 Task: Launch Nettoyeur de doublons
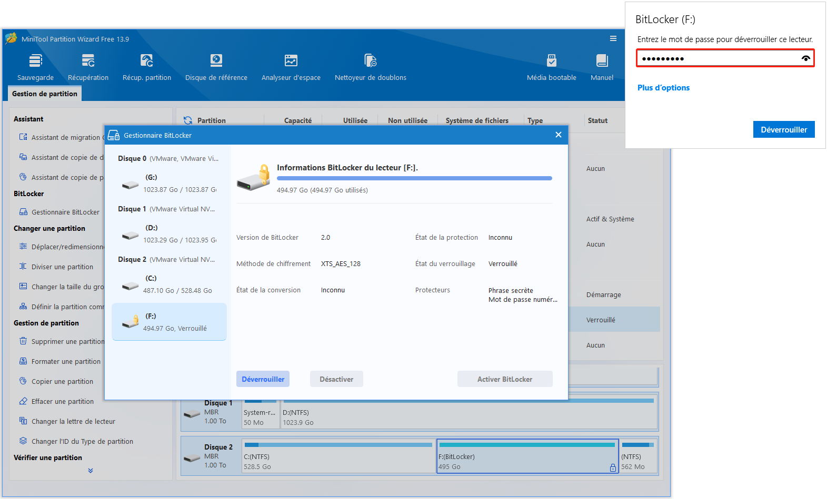pos(371,67)
